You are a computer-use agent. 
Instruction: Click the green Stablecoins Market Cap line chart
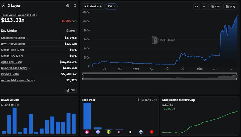click(x=200, y=122)
